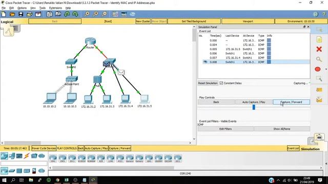This screenshot has width=328, height=184.
Task: Click the Access Point device
Action: point(72,79)
